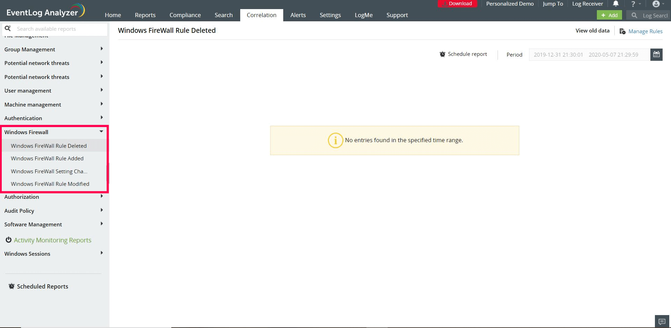Open the Period calendar picker
Viewport: 671px width, 328px height.
click(656, 54)
